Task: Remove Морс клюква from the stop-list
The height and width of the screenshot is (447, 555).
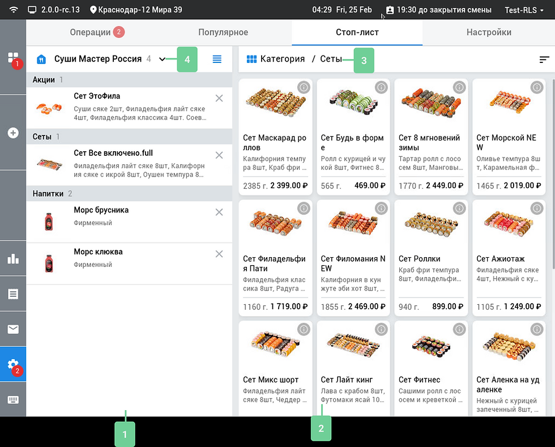Action: (x=219, y=254)
